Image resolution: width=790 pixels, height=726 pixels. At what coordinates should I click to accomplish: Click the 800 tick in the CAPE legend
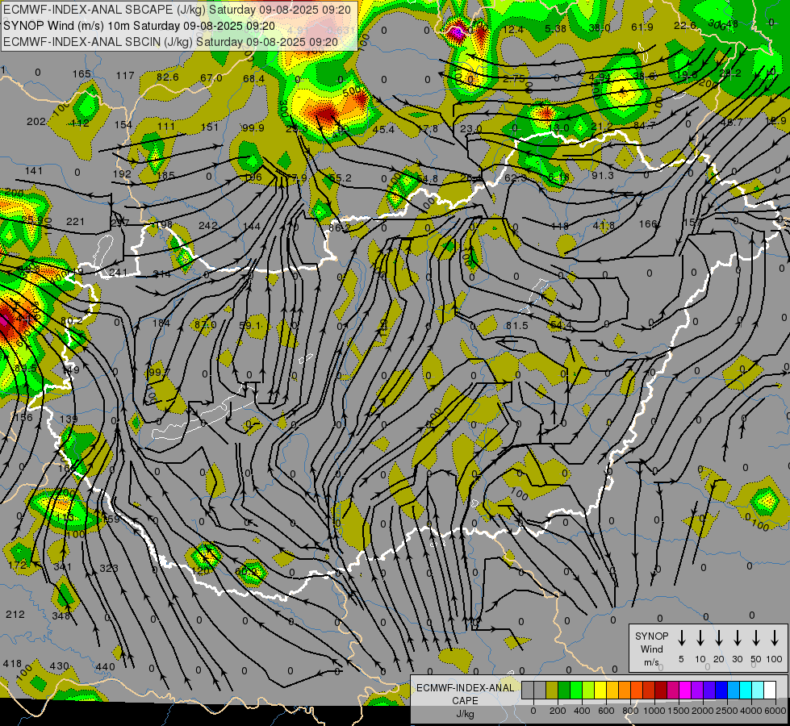(630, 711)
